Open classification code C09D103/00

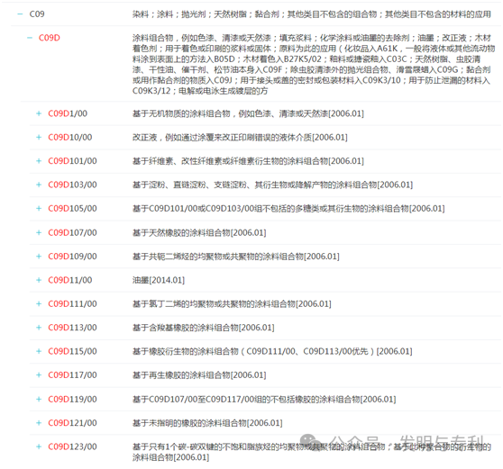coord(72,185)
